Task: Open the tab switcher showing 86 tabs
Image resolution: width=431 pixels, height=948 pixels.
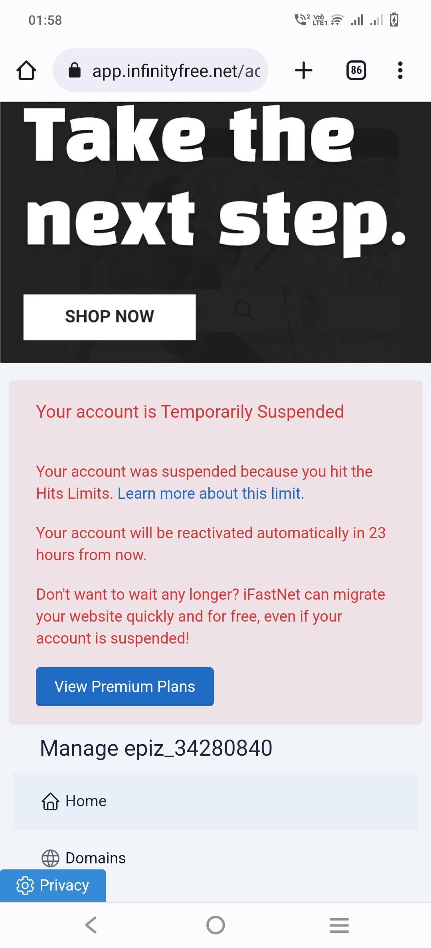Action: (x=356, y=71)
